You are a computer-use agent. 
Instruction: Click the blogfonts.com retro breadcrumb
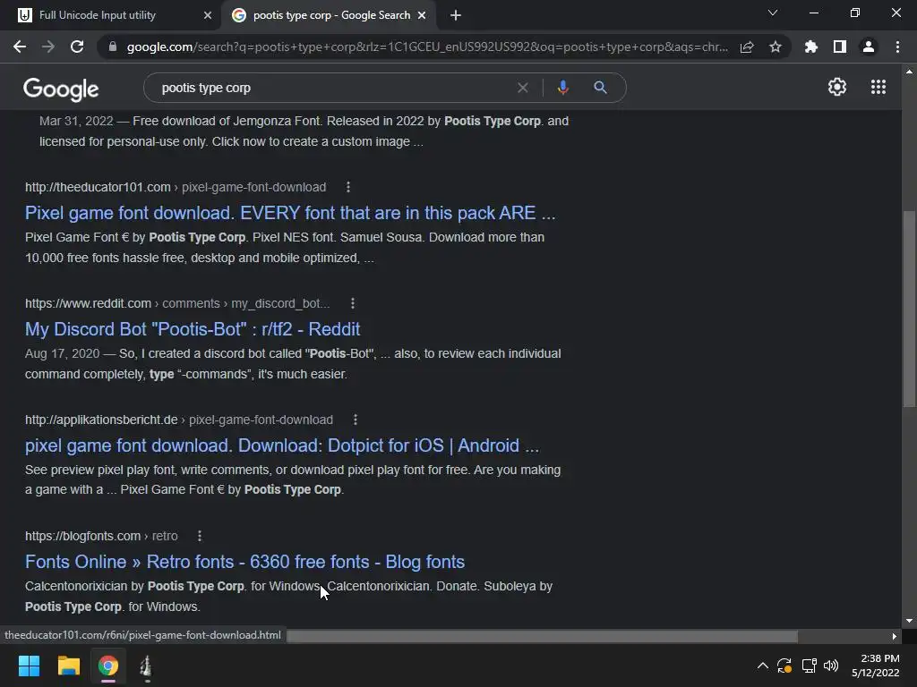coord(101,536)
